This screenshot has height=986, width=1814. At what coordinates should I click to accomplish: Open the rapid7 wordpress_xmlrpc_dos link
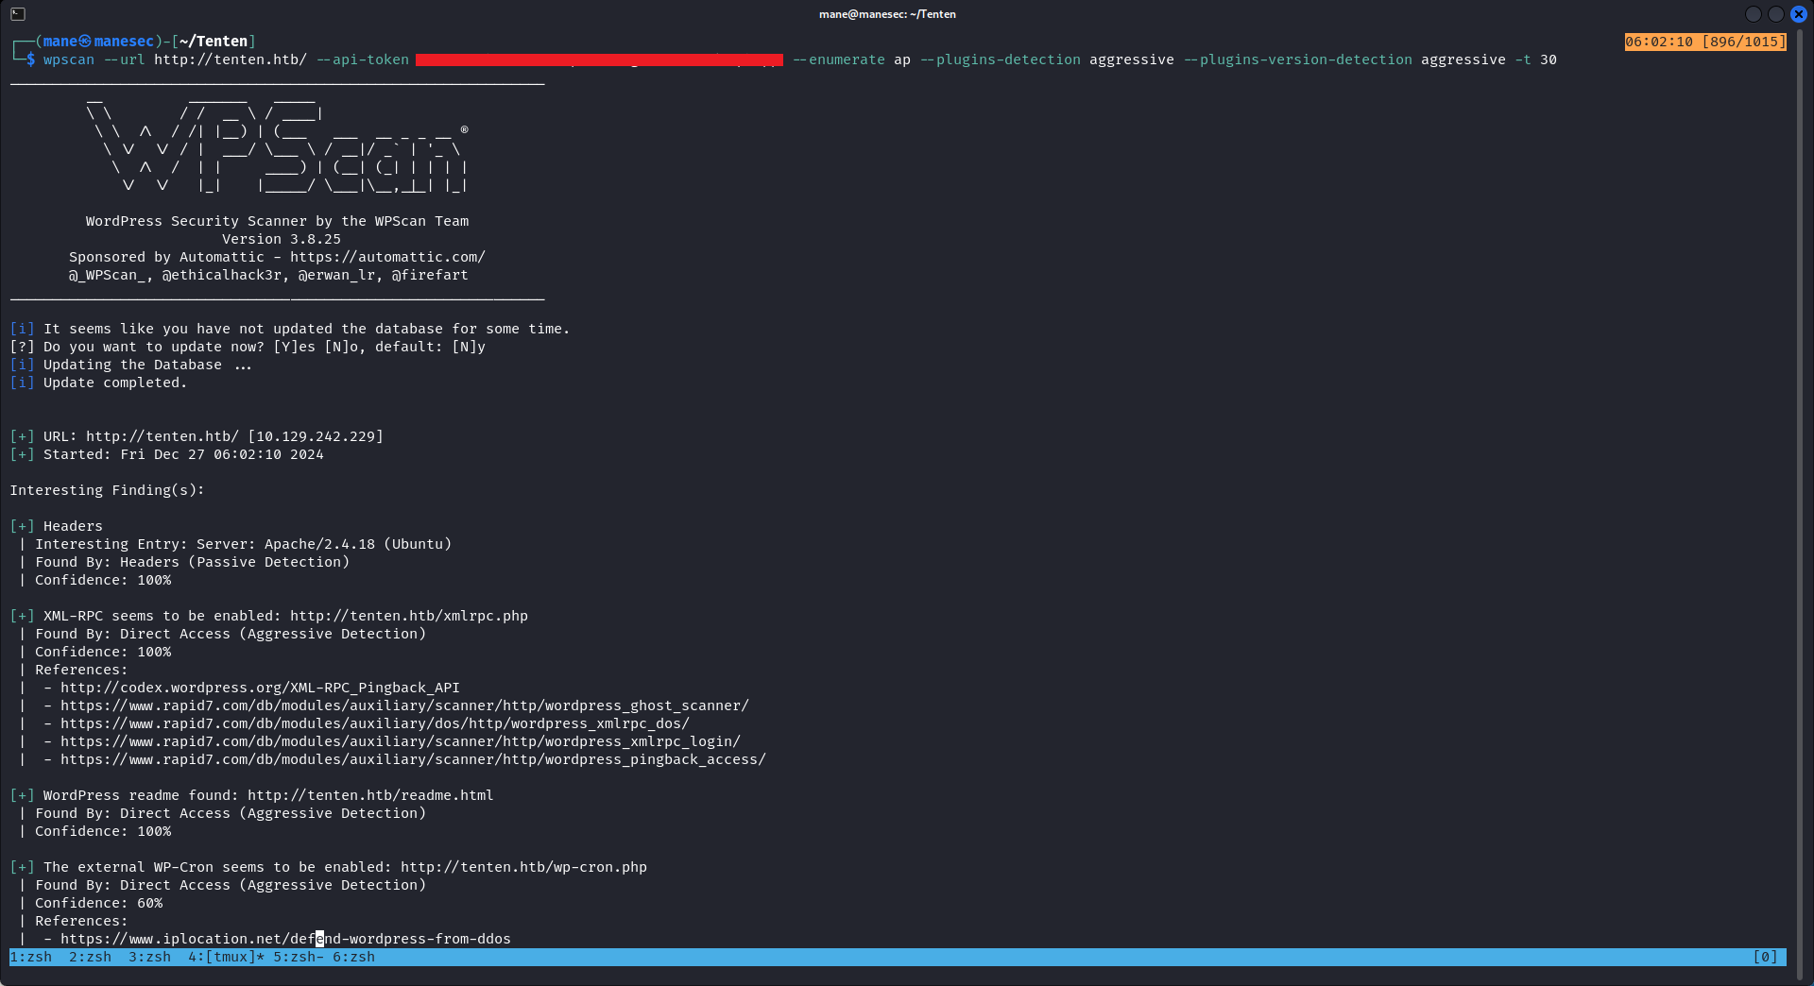[x=375, y=723]
